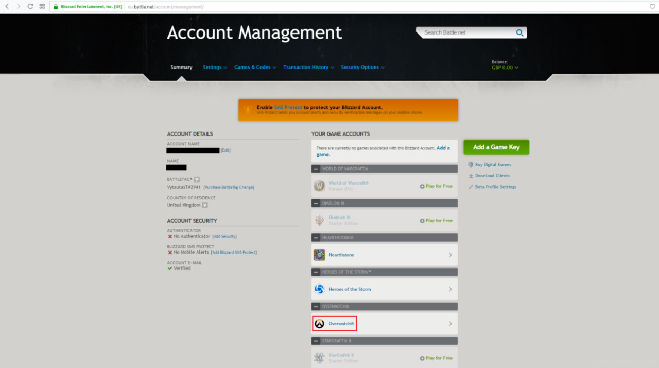Collapse the World of Warcraft section

[x=315, y=169]
